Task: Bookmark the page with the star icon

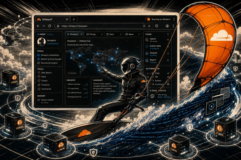Action: (149, 26)
